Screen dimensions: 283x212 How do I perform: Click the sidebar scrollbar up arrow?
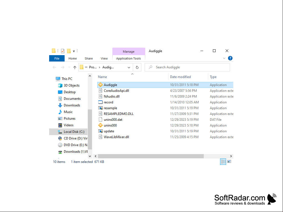pyautogui.click(x=90, y=76)
